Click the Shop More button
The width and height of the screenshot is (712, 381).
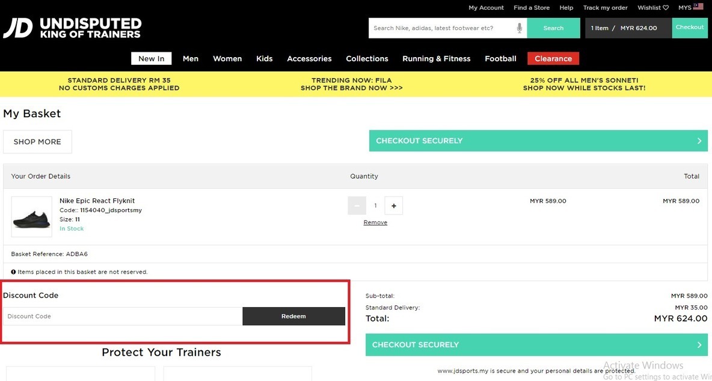pos(37,142)
